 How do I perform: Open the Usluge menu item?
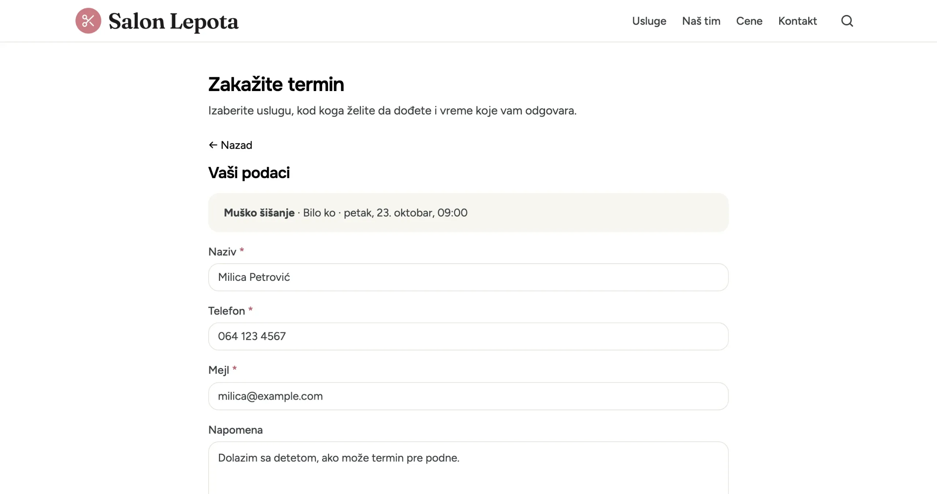coord(649,21)
